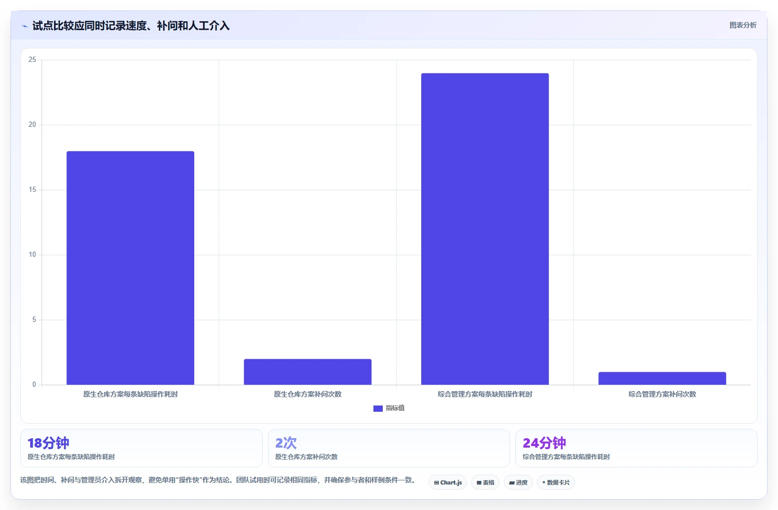Click the 表格 tag chip
Screen dimensions: 778x510
pyautogui.click(x=486, y=482)
